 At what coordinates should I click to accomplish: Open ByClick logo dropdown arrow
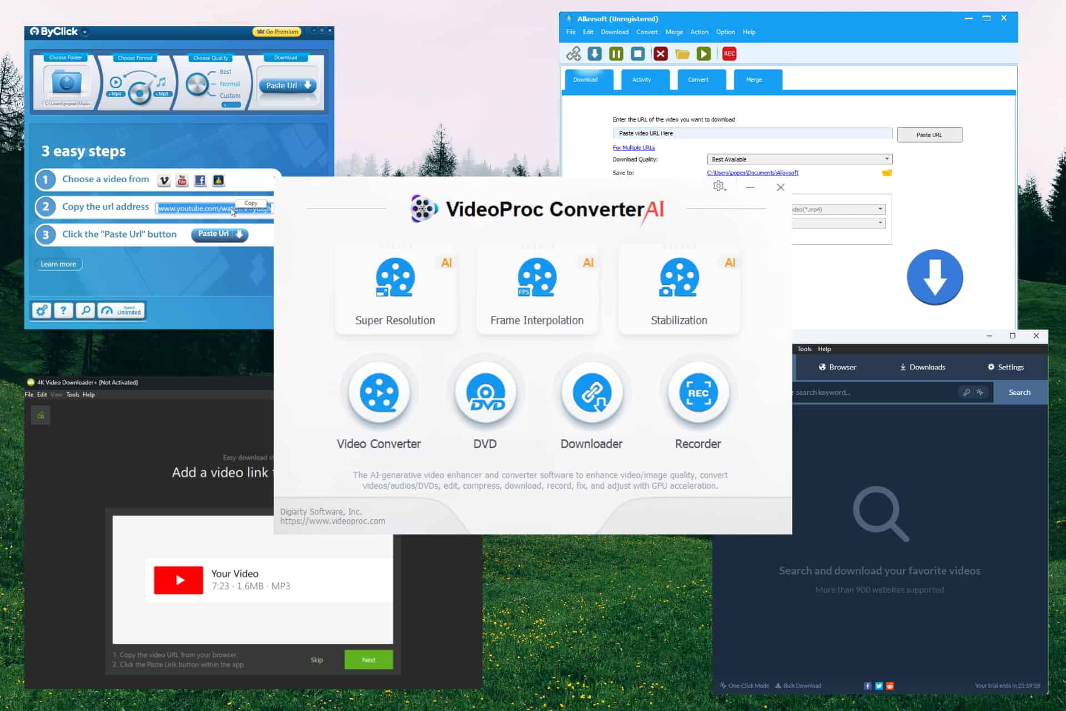[85, 32]
